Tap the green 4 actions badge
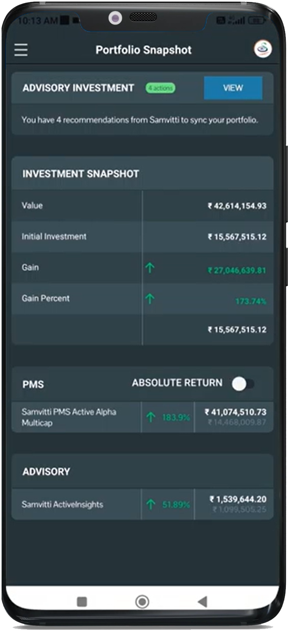This screenshot has height=631, width=289. coord(161,88)
